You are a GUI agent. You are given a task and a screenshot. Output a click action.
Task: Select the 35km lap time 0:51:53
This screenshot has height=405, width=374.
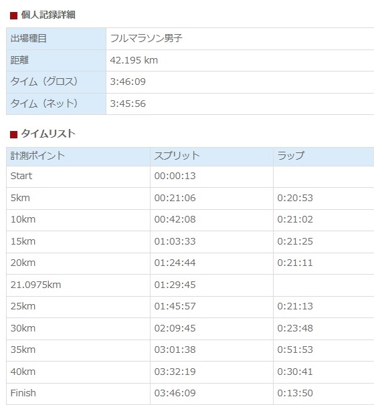click(x=295, y=350)
